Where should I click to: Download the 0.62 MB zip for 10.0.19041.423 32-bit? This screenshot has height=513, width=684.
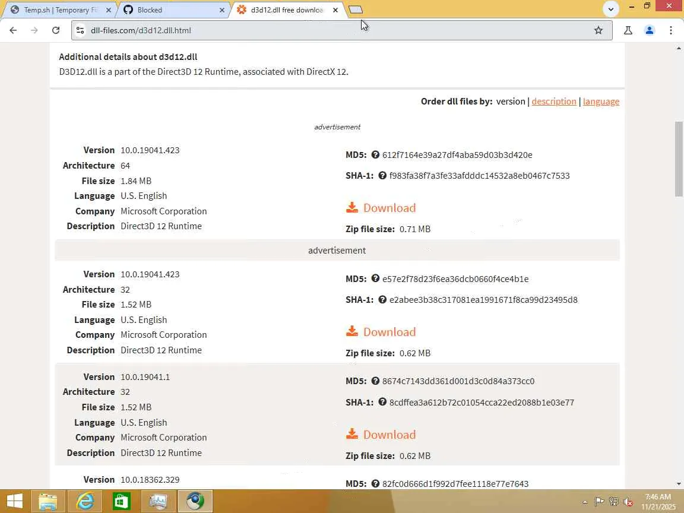(x=389, y=332)
